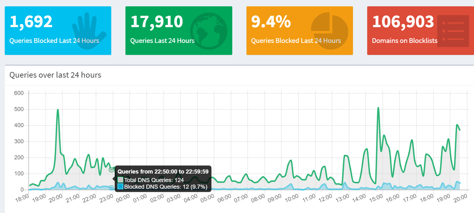
Task: Click the tallest green peak near 15:00
Action: click(378, 108)
